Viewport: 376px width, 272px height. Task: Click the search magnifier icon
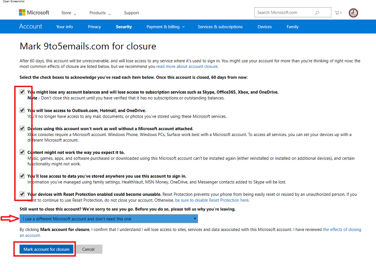point(317,13)
